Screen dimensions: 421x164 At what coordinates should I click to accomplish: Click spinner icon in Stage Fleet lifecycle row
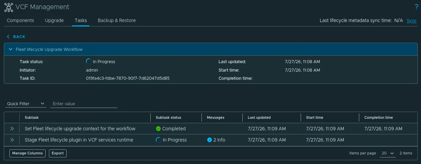[x=158, y=140]
